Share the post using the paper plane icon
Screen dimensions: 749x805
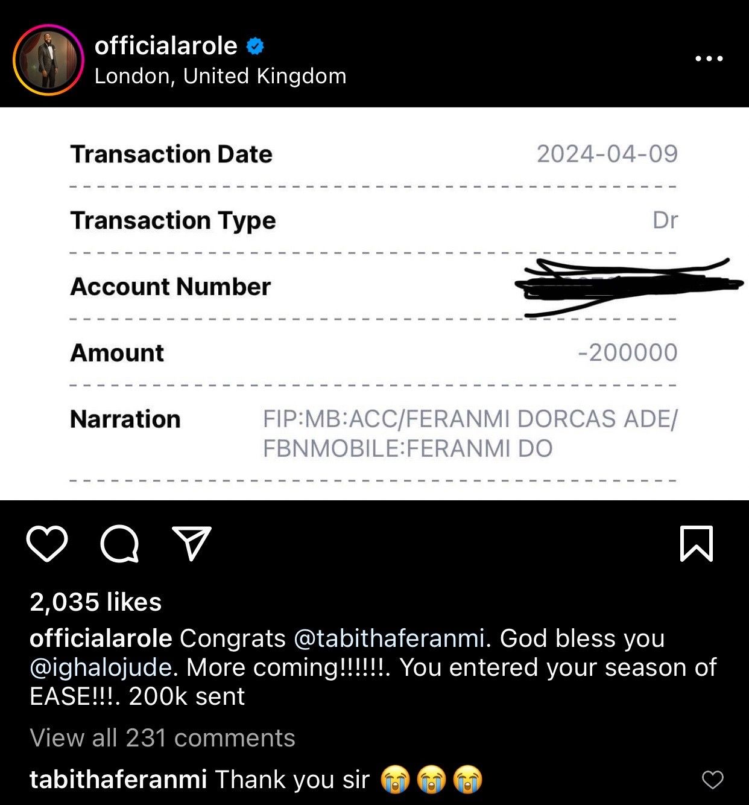[192, 543]
